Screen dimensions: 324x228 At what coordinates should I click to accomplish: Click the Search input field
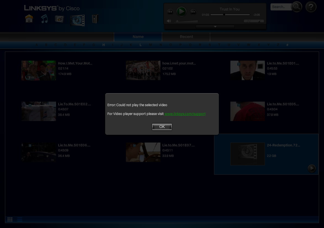280,7
